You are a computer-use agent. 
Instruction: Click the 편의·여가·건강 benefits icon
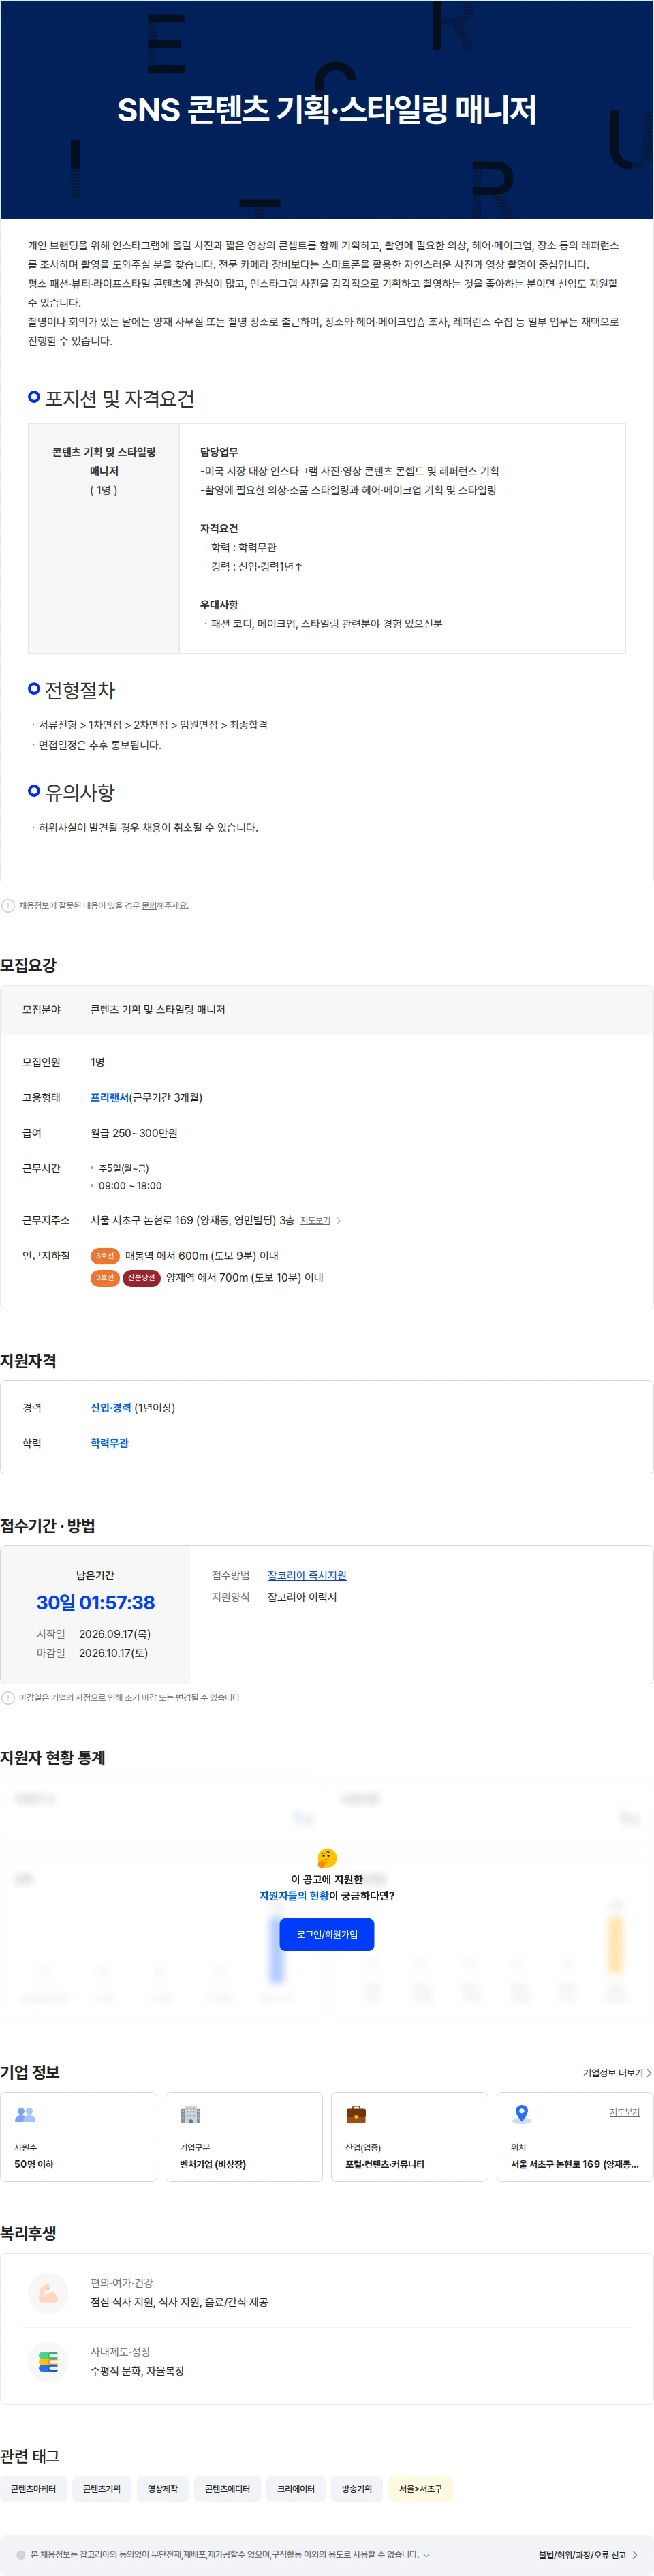click(x=48, y=2292)
